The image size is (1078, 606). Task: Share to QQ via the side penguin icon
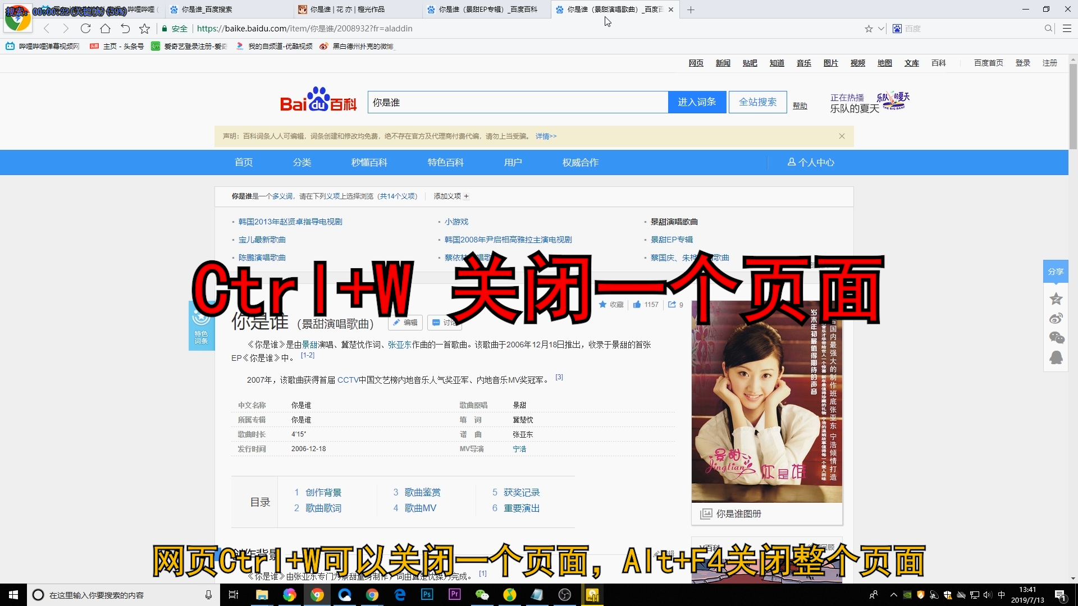click(x=1056, y=357)
